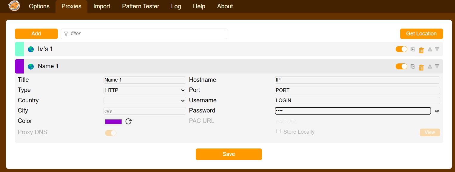This screenshot has height=172, width=455.
Task: Click the Add button
Action: click(36, 34)
